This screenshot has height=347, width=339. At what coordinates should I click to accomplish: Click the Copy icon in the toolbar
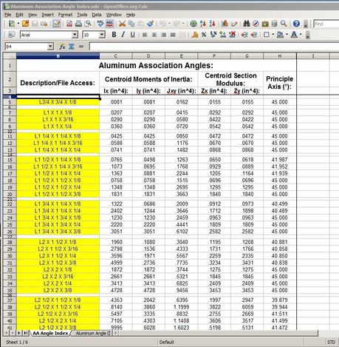[x=131, y=24]
